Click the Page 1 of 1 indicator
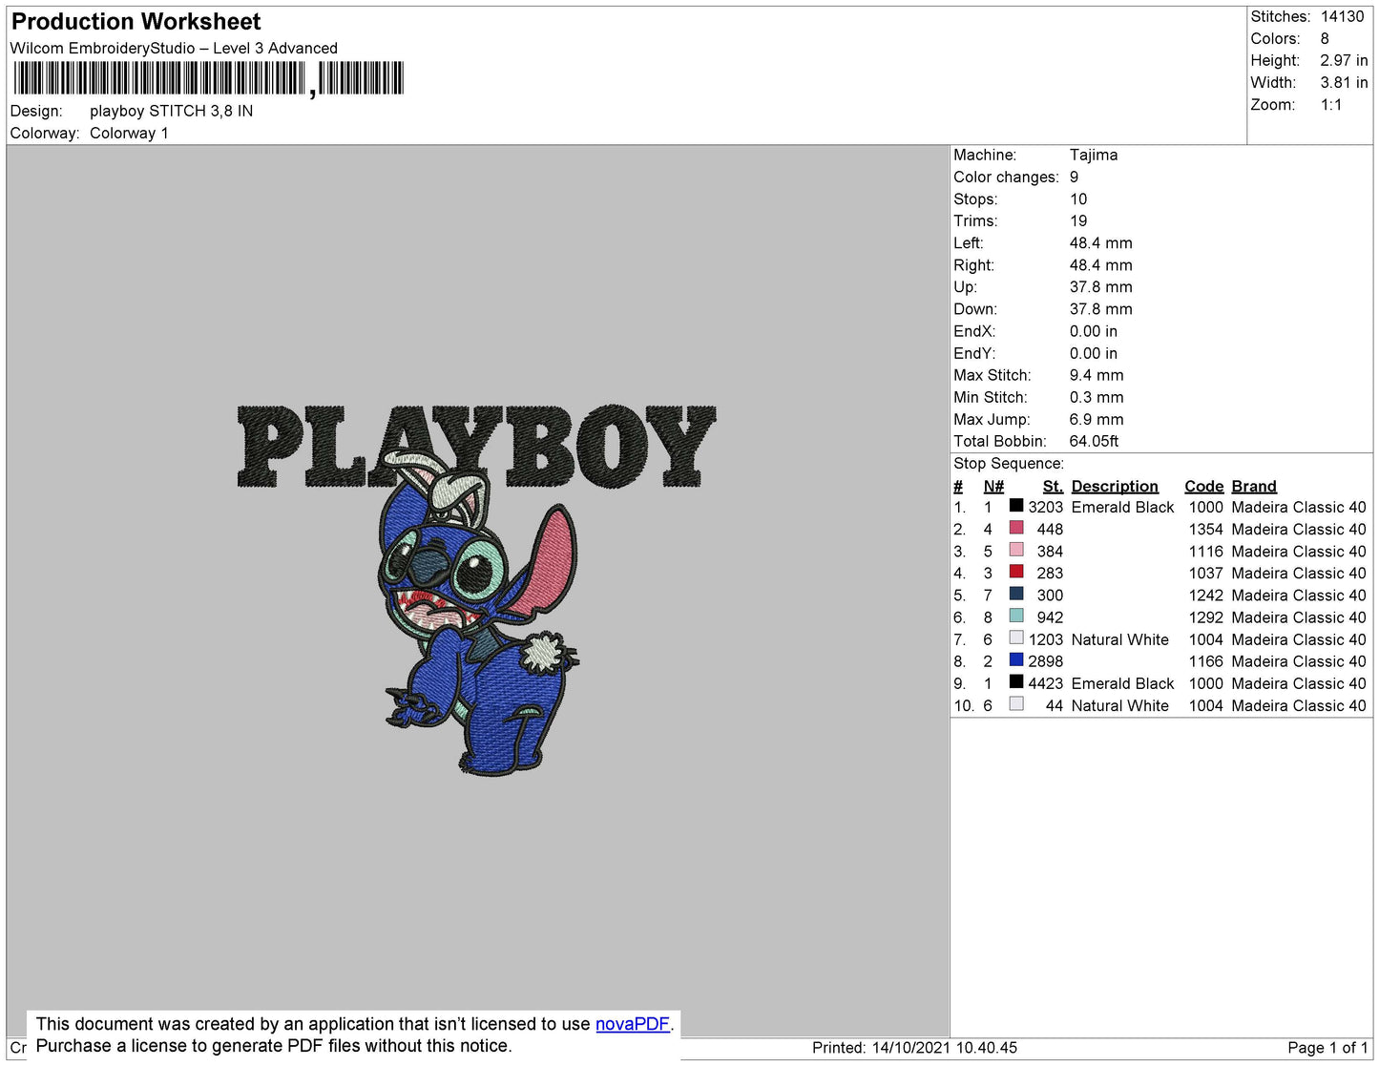Image resolution: width=1379 pixels, height=1066 pixels. (x=1327, y=1048)
